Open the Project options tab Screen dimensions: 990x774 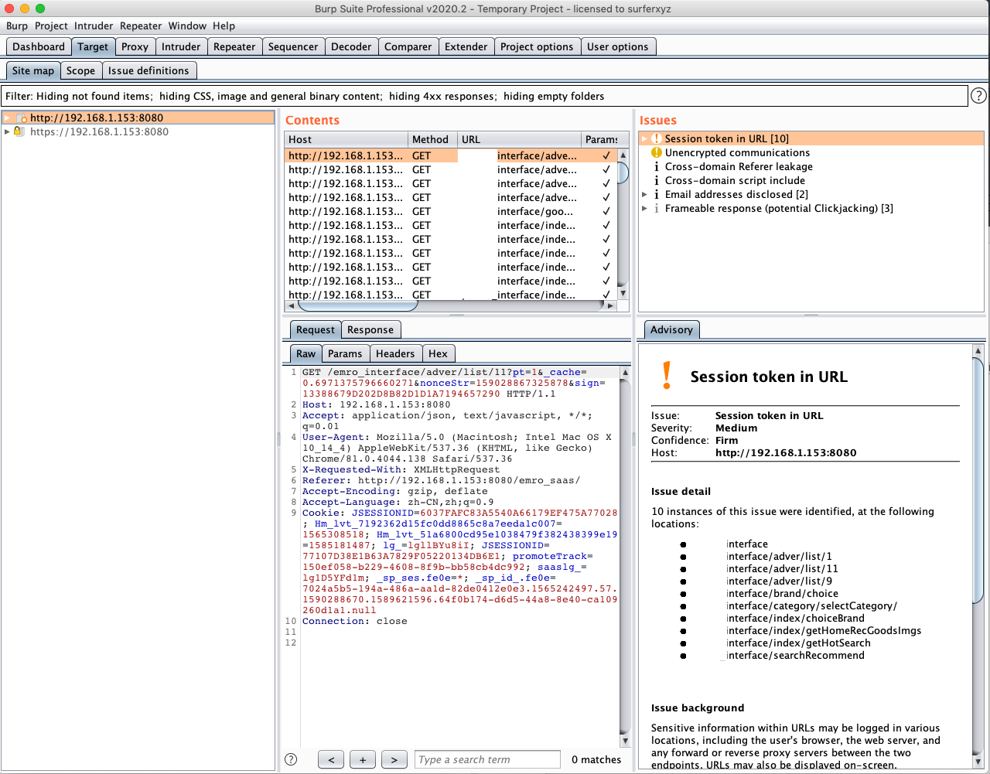(x=537, y=46)
